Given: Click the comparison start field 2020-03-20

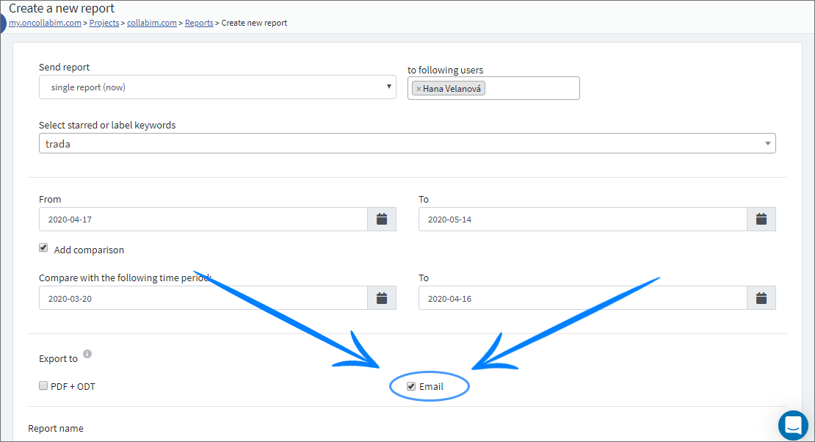Looking at the screenshot, I should pyautogui.click(x=203, y=298).
